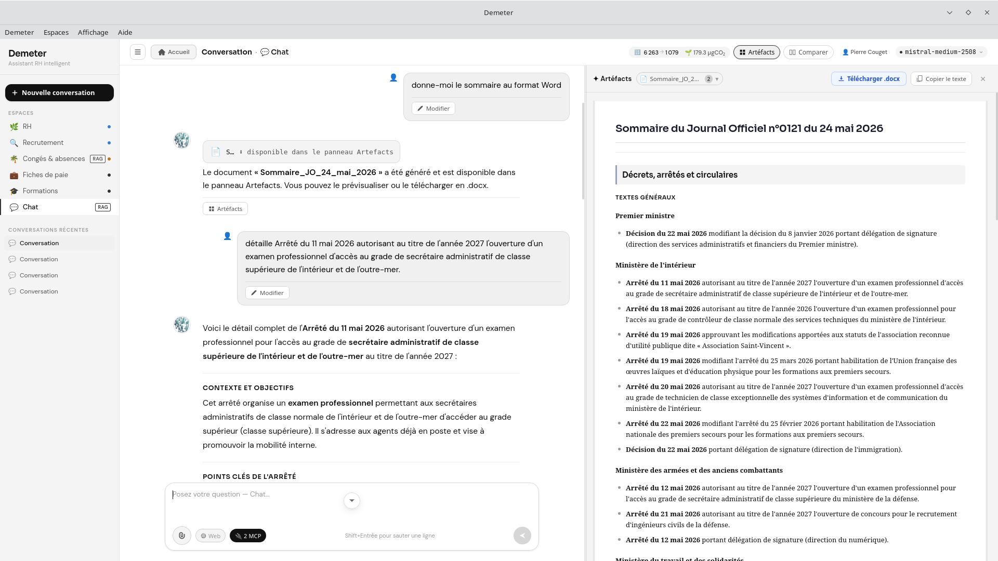Click the Conversation breadcrumb title
998x561 pixels.
coord(227,52)
